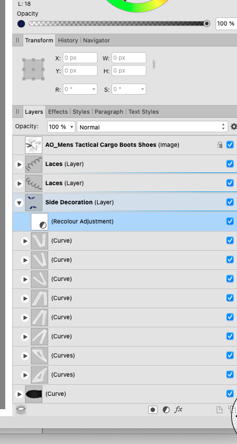Click the Mask Layer icon

click(153, 409)
